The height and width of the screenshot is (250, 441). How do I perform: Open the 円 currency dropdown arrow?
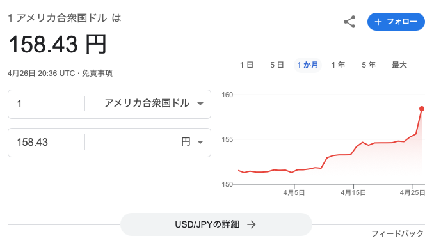(200, 142)
